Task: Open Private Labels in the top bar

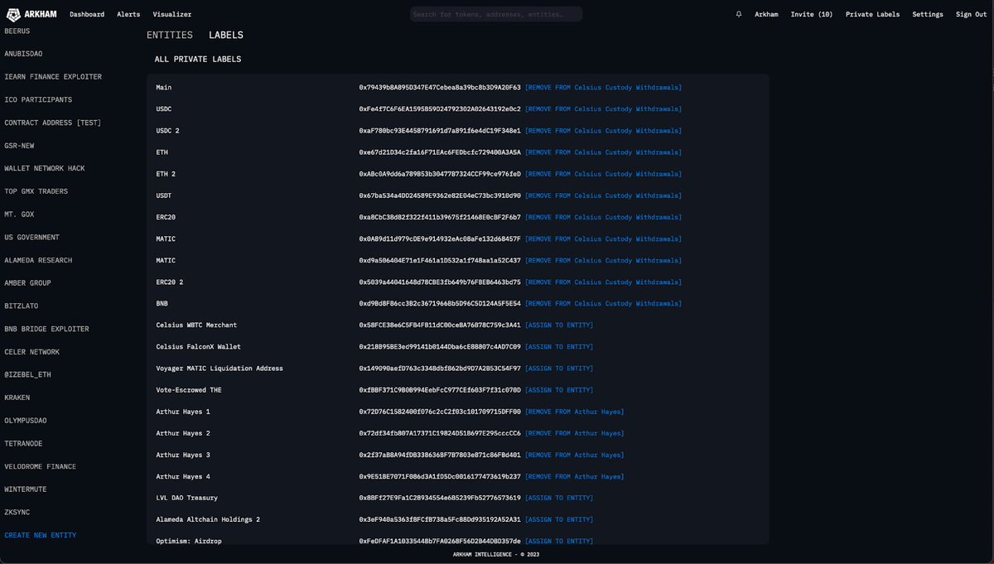Action: (872, 13)
